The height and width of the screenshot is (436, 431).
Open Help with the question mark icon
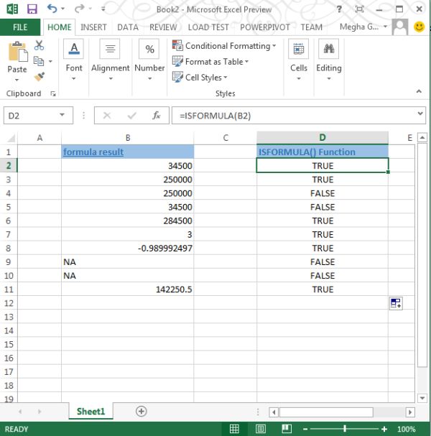tap(339, 9)
